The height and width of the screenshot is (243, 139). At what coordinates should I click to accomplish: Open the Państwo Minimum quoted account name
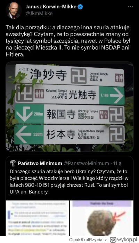40,163
